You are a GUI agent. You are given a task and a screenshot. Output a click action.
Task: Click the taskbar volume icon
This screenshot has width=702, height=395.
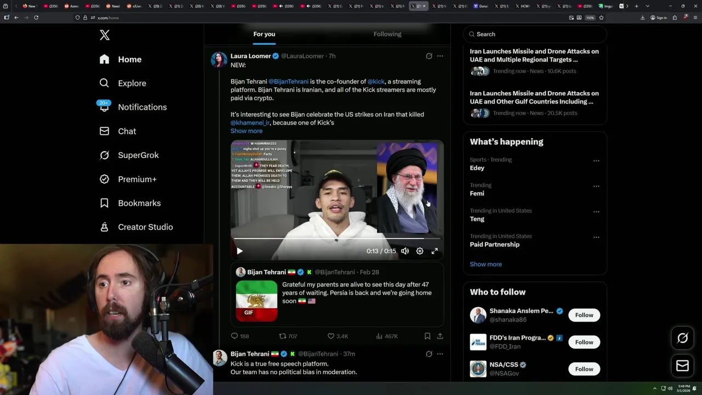(x=670, y=388)
